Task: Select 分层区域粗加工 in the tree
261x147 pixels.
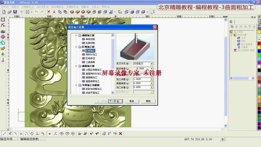Action: tap(94, 70)
